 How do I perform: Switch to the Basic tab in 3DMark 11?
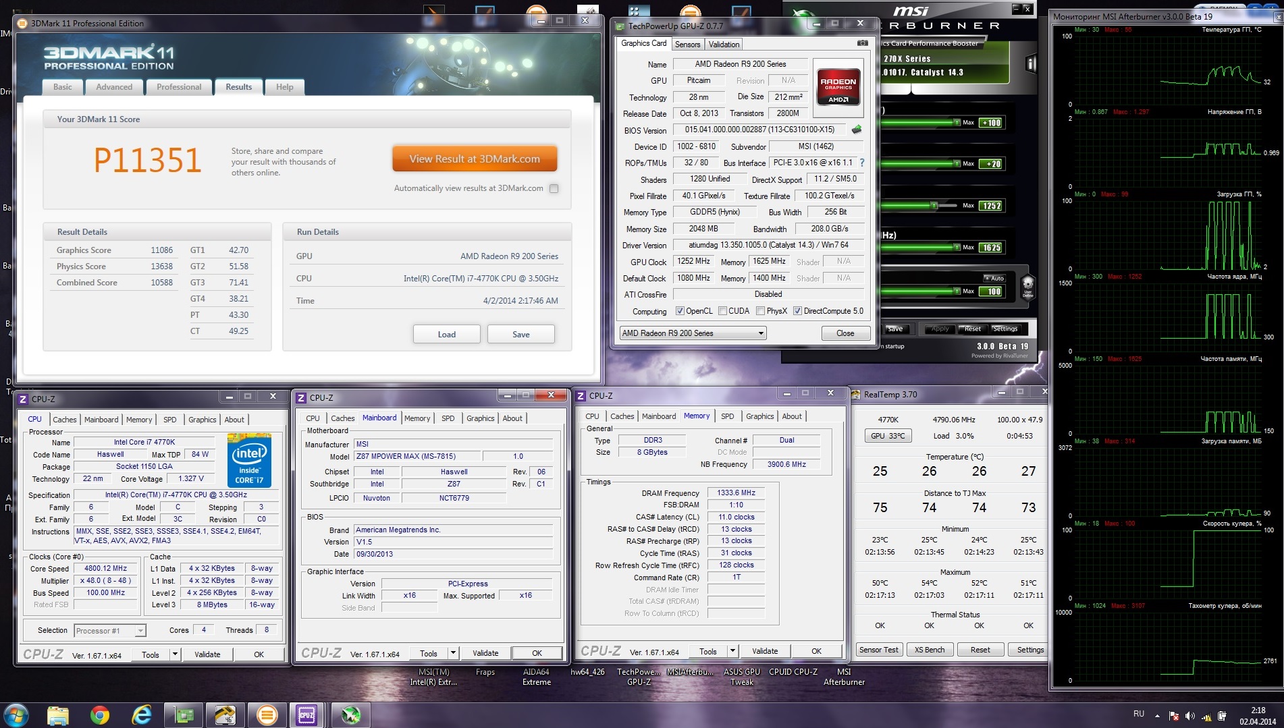pyautogui.click(x=63, y=87)
